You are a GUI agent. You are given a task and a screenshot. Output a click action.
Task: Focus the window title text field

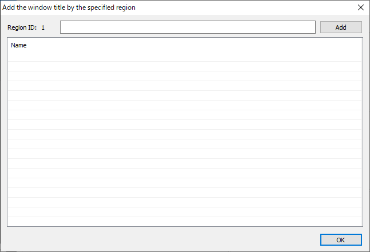(x=188, y=27)
